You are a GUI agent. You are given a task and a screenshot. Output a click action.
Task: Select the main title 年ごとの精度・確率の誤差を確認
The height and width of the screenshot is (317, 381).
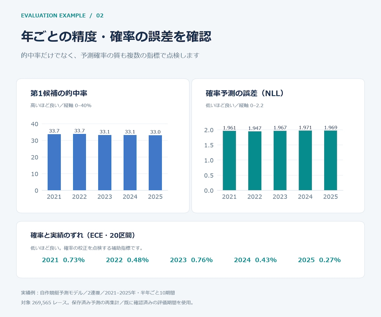[116, 36]
